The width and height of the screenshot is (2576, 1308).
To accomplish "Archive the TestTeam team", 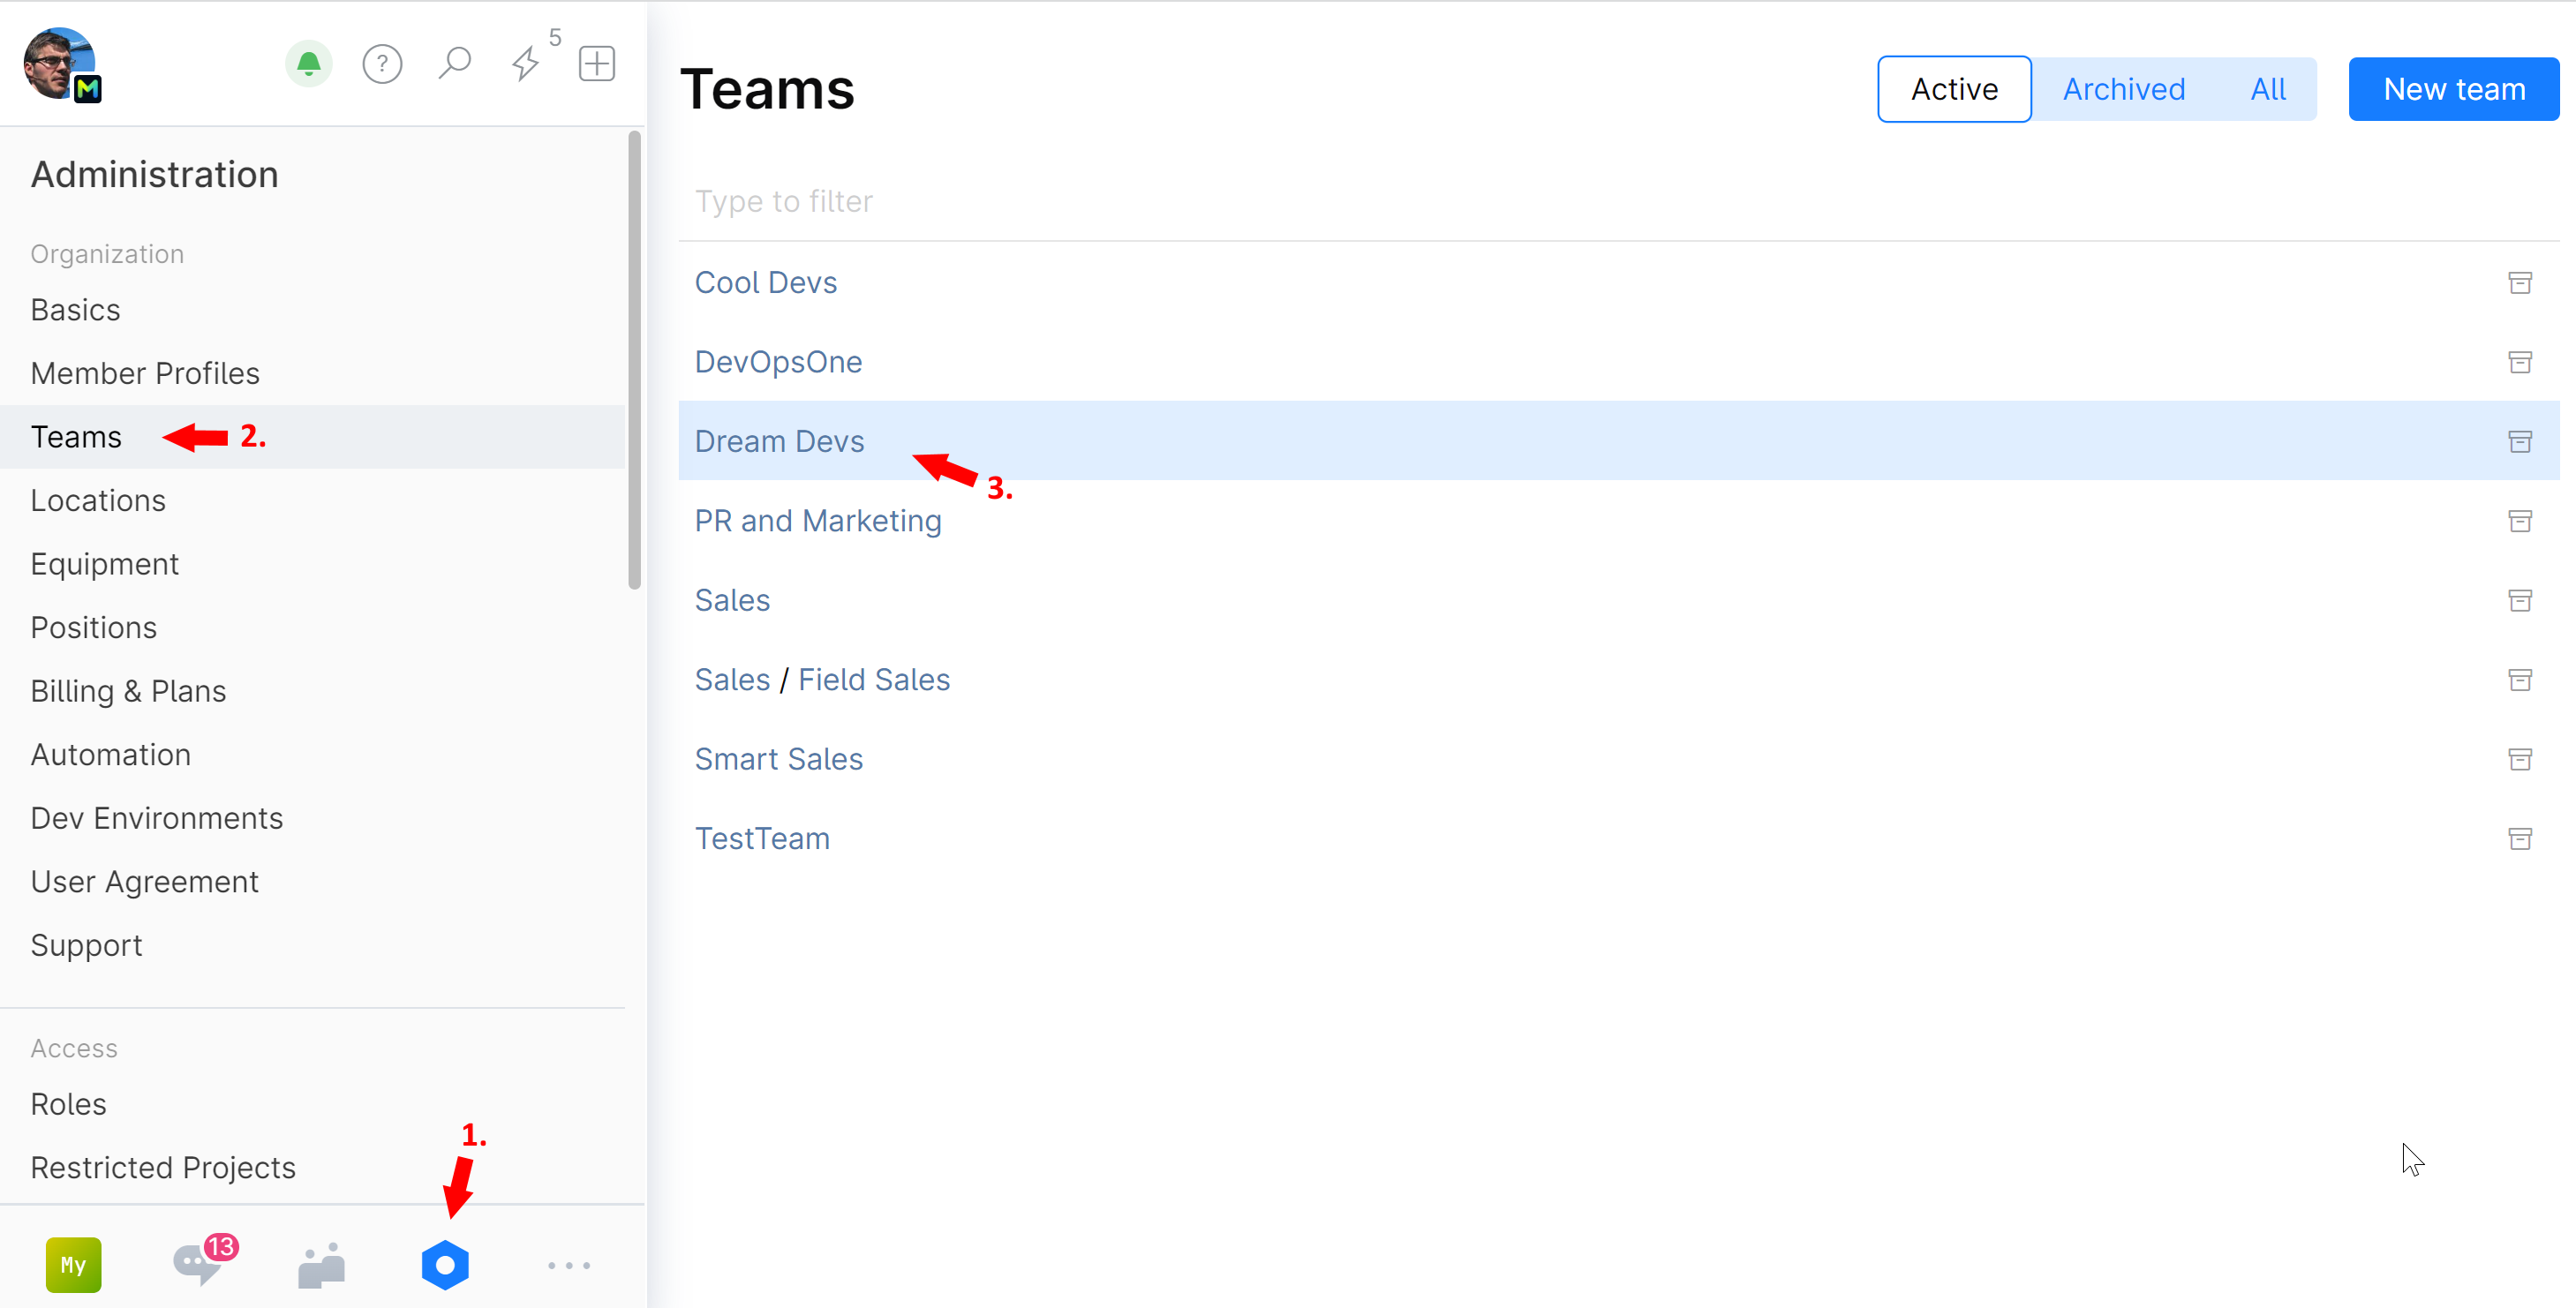I will [2520, 839].
